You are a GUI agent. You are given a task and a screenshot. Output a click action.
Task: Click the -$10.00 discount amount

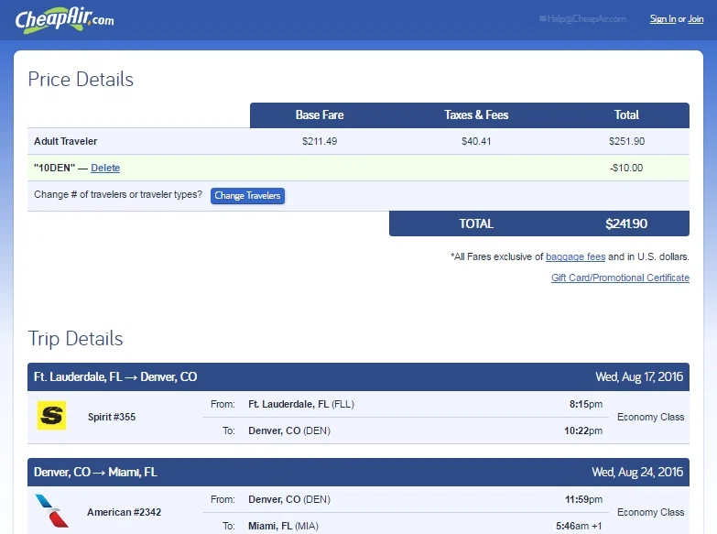coord(626,168)
